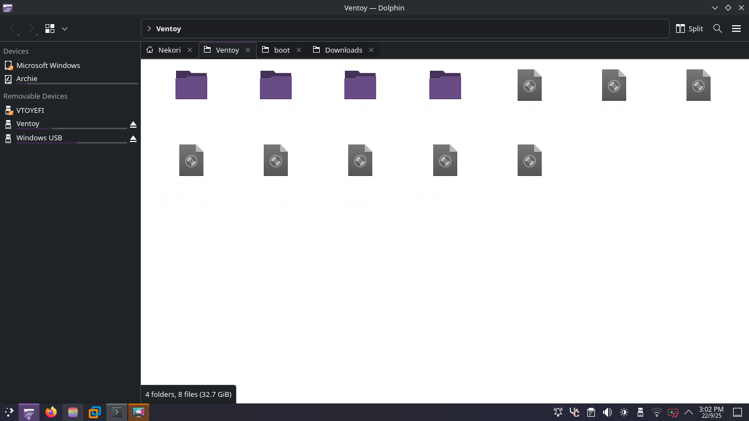Launch Firefox from the taskbar

point(51,412)
